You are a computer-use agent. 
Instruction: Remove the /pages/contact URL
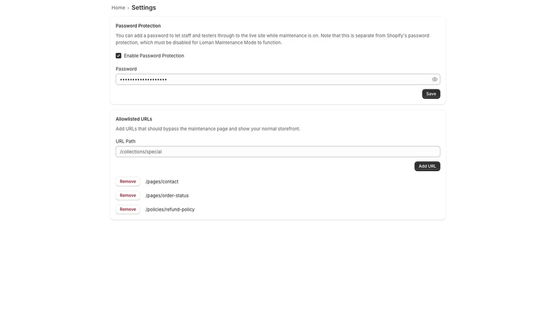pos(128,182)
